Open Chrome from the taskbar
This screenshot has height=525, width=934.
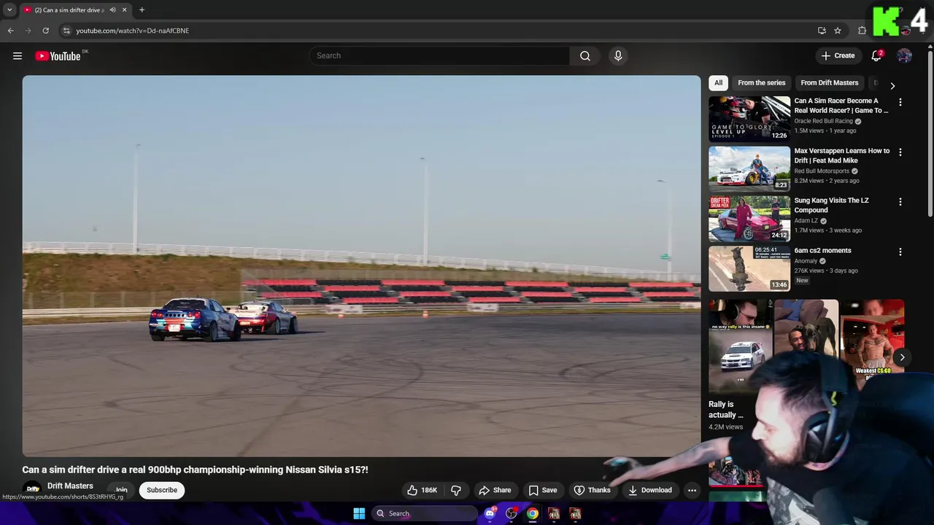533,513
